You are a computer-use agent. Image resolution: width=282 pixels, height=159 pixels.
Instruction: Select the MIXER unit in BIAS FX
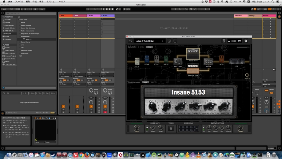pyautogui.click(x=208, y=62)
